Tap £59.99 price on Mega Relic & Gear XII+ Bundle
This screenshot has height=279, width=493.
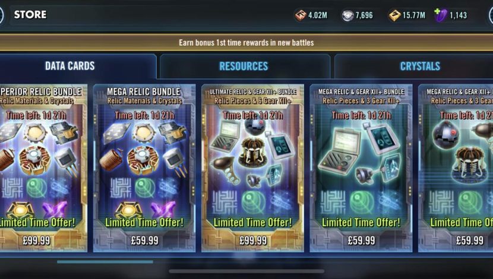click(x=361, y=240)
